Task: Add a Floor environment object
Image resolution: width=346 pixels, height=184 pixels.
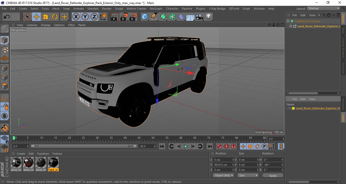Action: click(x=190, y=17)
